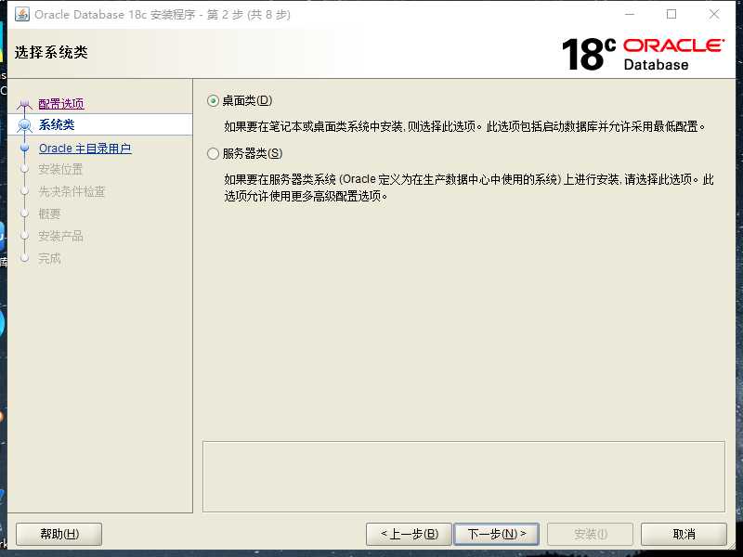Image resolution: width=743 pixels, height=557 pixels.
Task: Select the 桌面类(D) radio button
Action: tap(214, 101)
